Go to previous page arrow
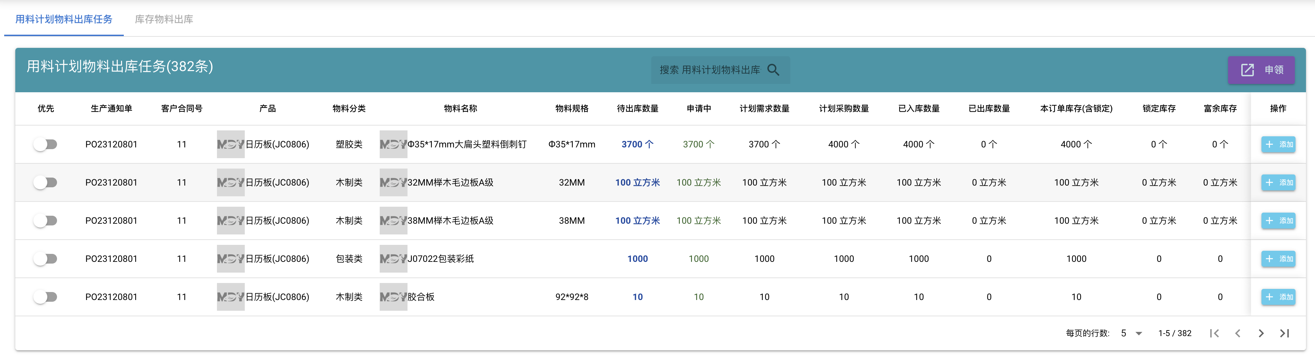The height and width of the screenshot is (360, 1315). [x=1237, y=333]
